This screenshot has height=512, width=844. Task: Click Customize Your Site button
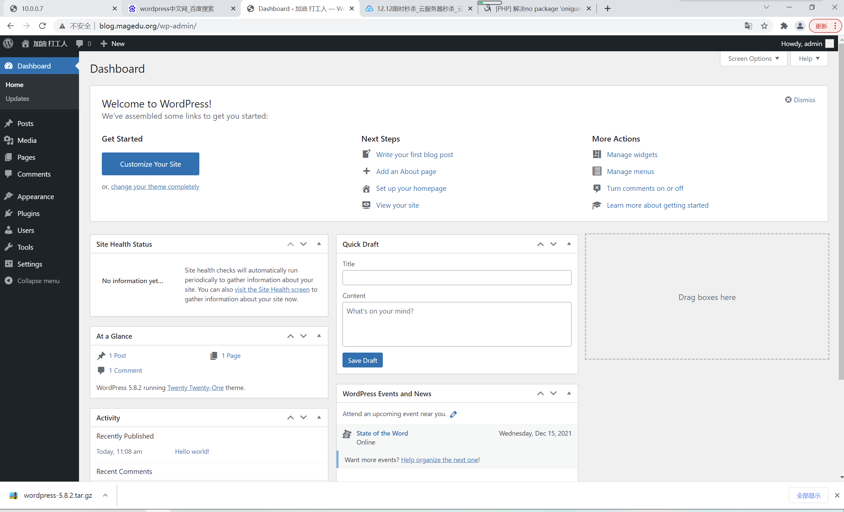pyautogui.click(x=150, y=164)
